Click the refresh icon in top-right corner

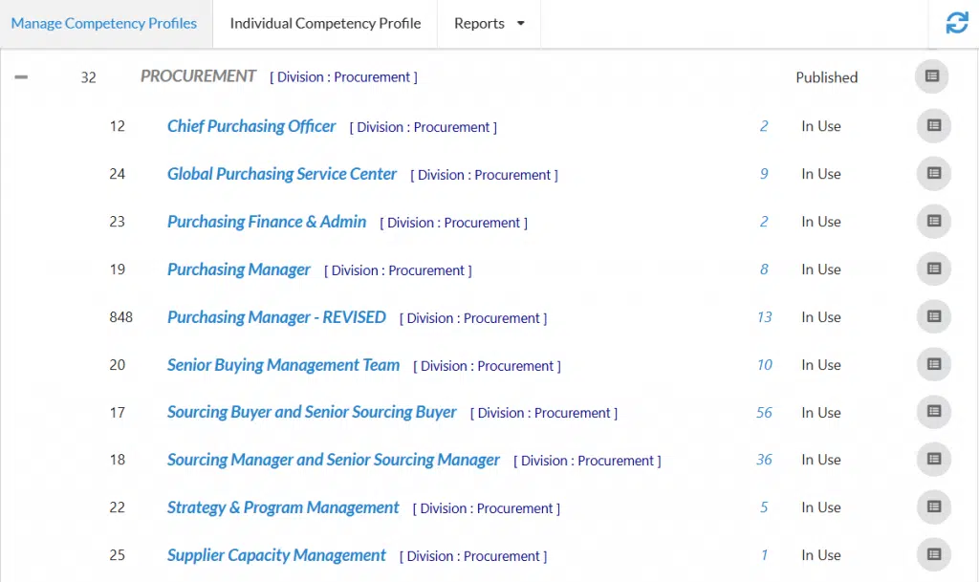point(956,24)
